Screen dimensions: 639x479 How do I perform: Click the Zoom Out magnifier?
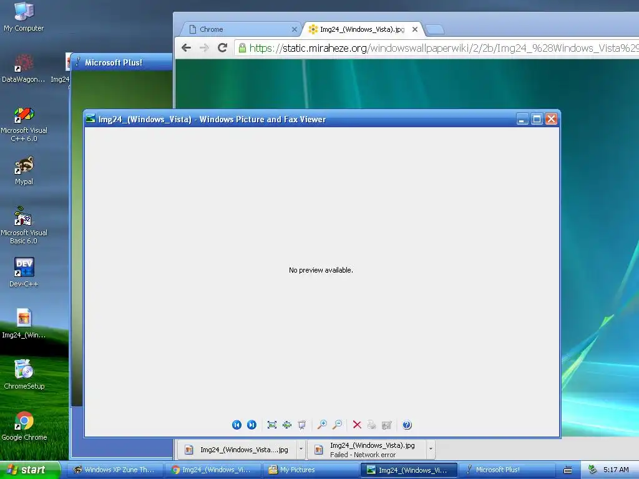click(x=337, y=425)
